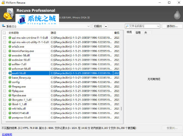Image resolution: width=183 pixels, height=136 pixels.
Task: Click the green status dot for avcodec-58.dll
Action: click(x=10, y=55)
